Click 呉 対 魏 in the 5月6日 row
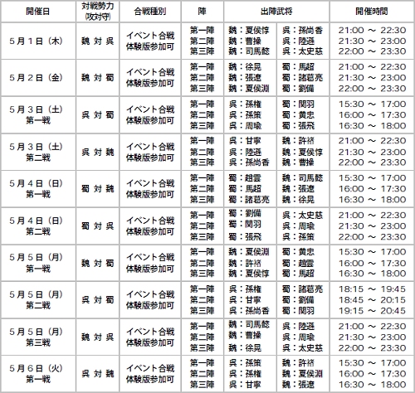 pos(98,374)
